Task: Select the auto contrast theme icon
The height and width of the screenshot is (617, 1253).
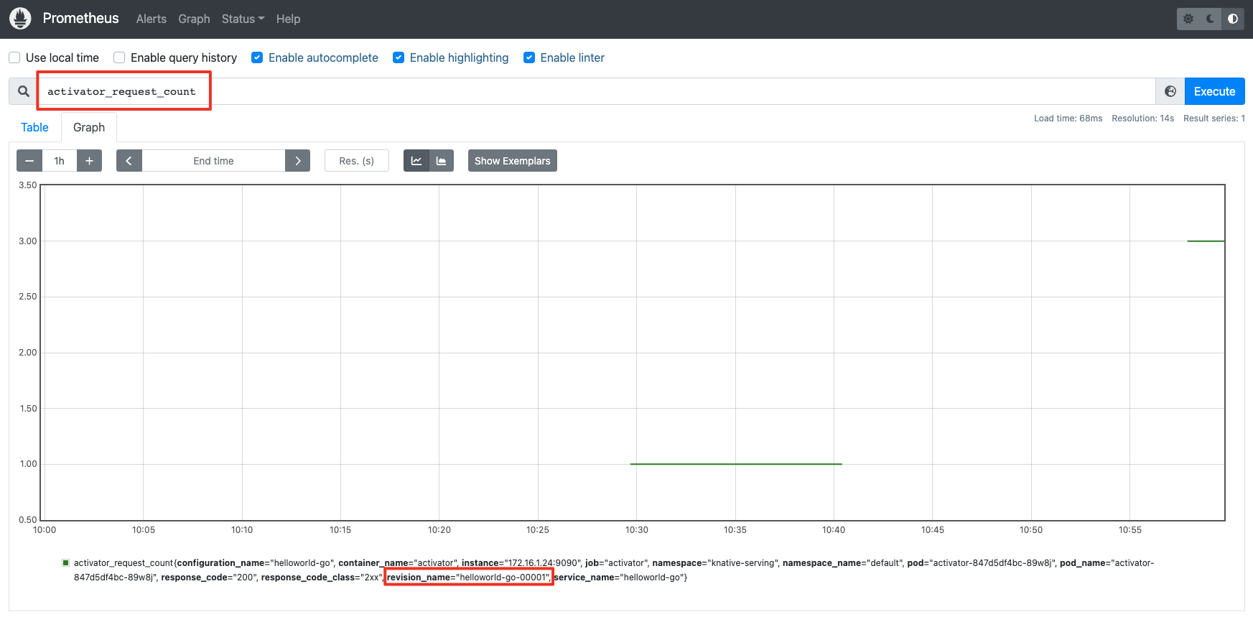Action: 1233,19
